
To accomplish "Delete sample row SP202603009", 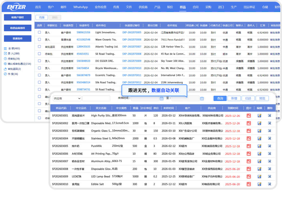I will click(x=269, y=176).
